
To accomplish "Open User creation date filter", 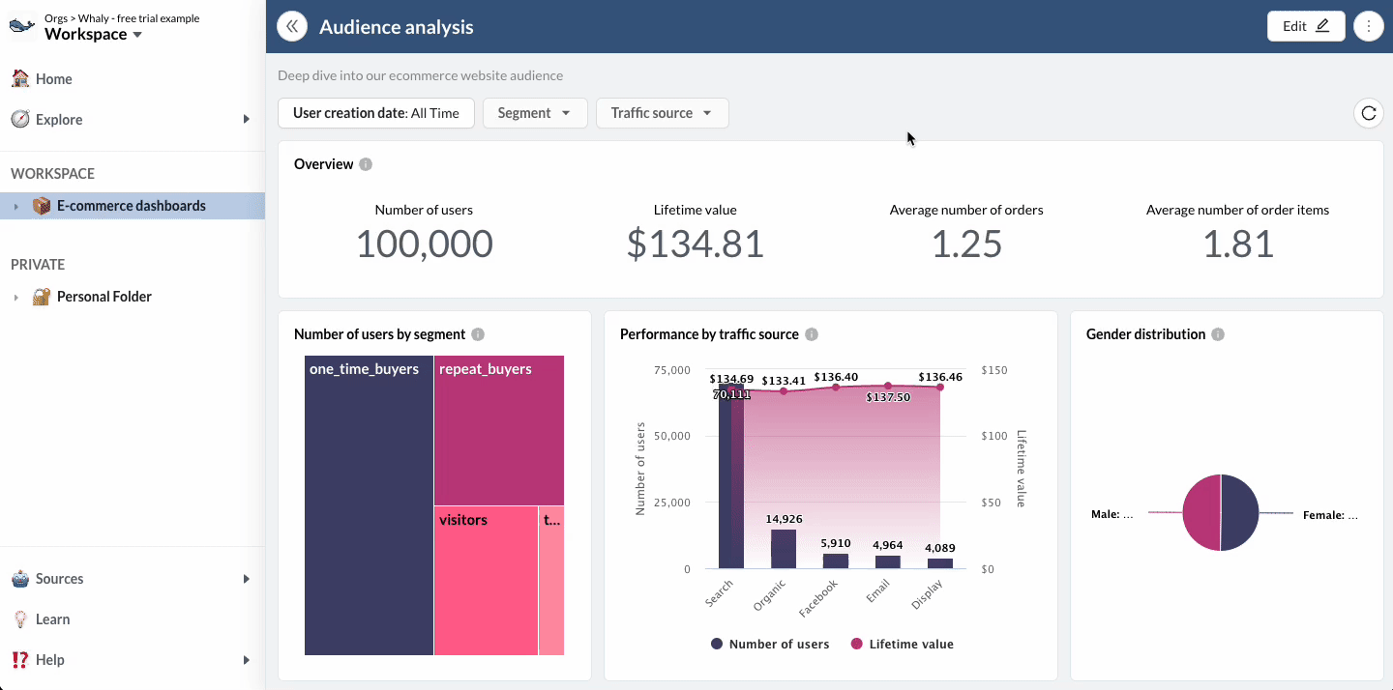I will tap(375, 113).
